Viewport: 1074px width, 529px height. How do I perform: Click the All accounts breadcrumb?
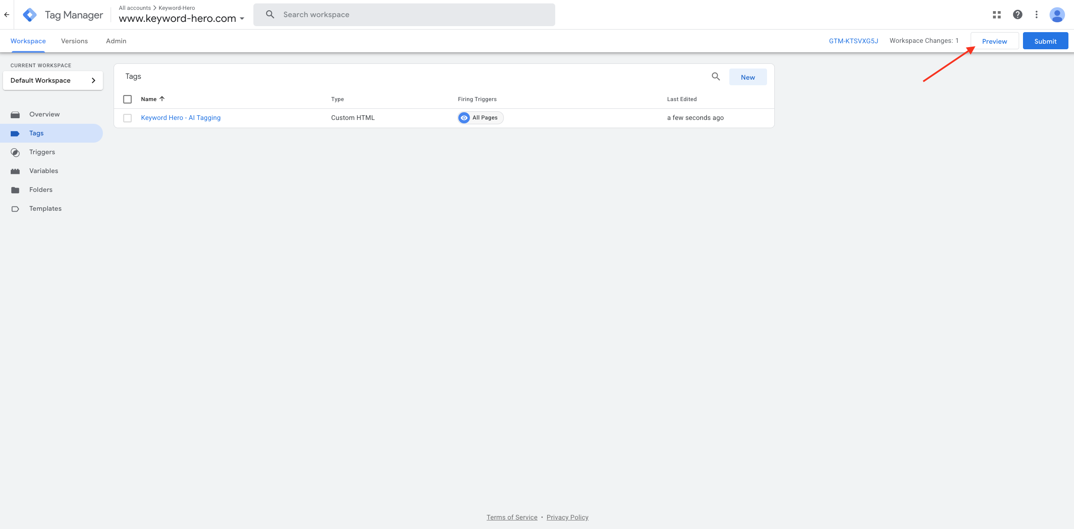tap(135, 8)
